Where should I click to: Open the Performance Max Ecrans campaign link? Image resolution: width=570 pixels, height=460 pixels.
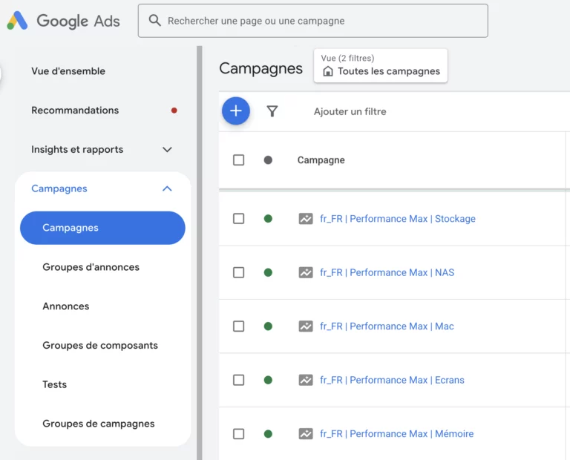[x=392, y=380]
